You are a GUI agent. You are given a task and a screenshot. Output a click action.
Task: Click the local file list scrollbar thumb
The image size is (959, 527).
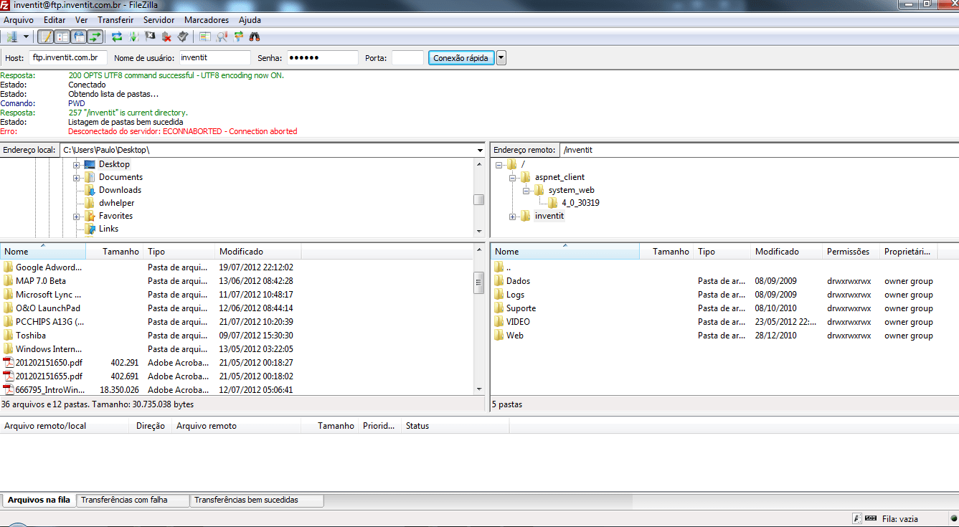479,283
